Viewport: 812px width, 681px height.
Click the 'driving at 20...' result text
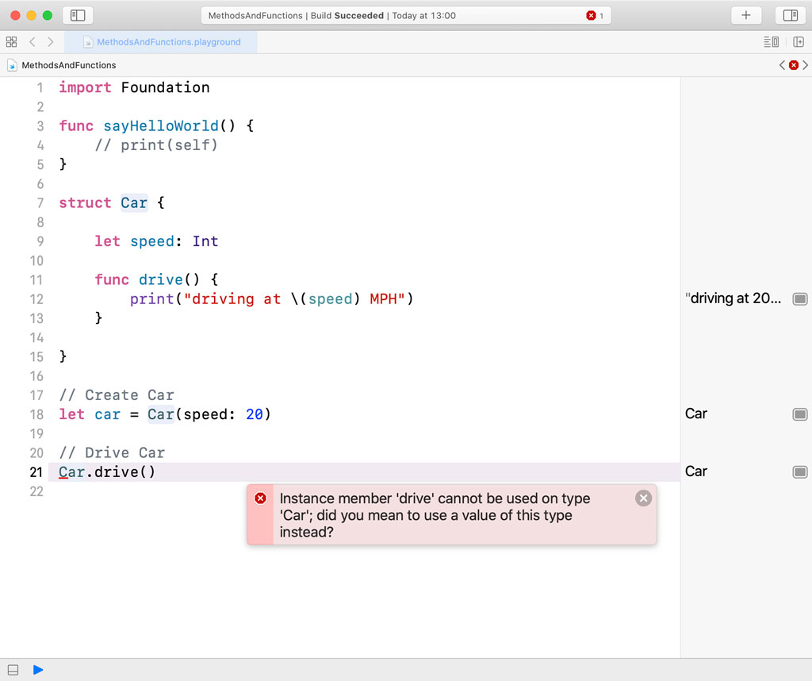(732, 298)
